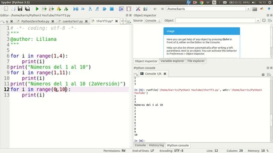Step over the current line (debug)

pyautogui.click(x=83, y=8)
